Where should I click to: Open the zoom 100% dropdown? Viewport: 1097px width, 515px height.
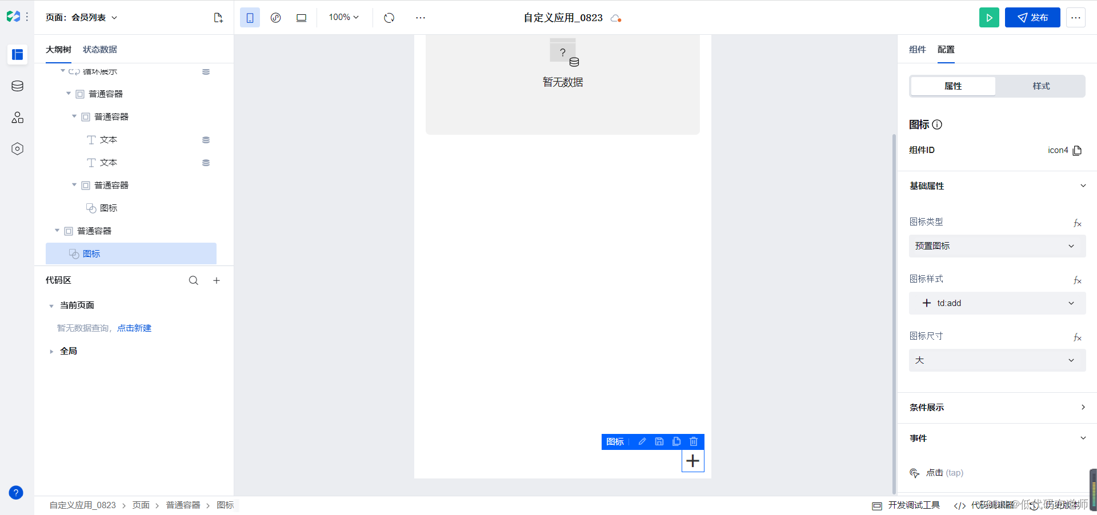pyautogui.click(x=344, y=18)
